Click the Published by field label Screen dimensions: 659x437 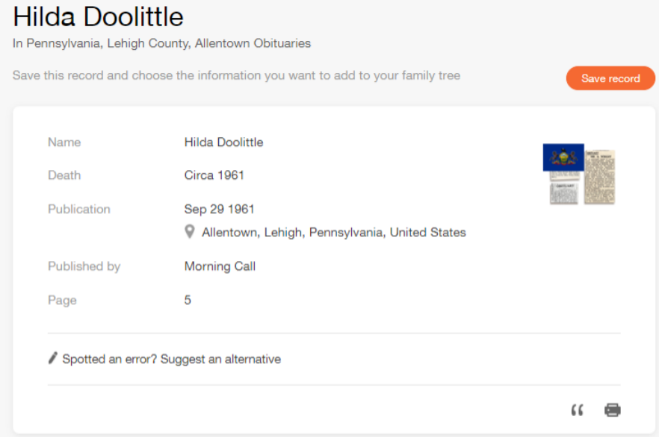(84, 266)
